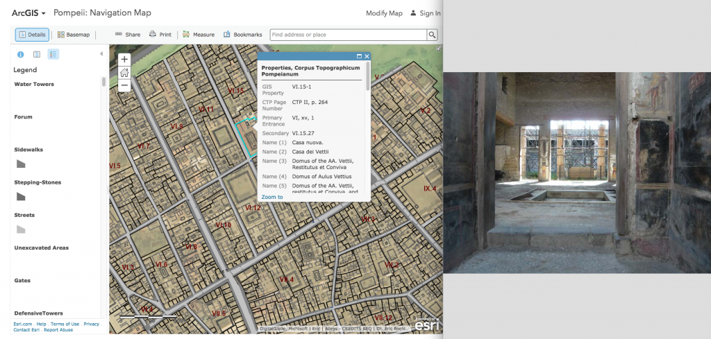Image resolution: width=711 pixels, height=339 pixels.
Task: Click the Water Towers legend heading
Action: pyautogui.click(x=34, y=84)
